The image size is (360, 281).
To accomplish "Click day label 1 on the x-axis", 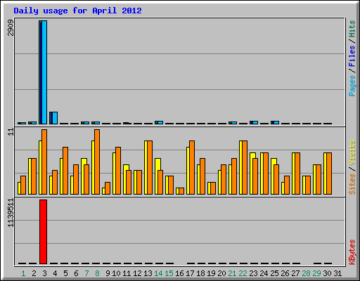I will (x=23, y=273).
